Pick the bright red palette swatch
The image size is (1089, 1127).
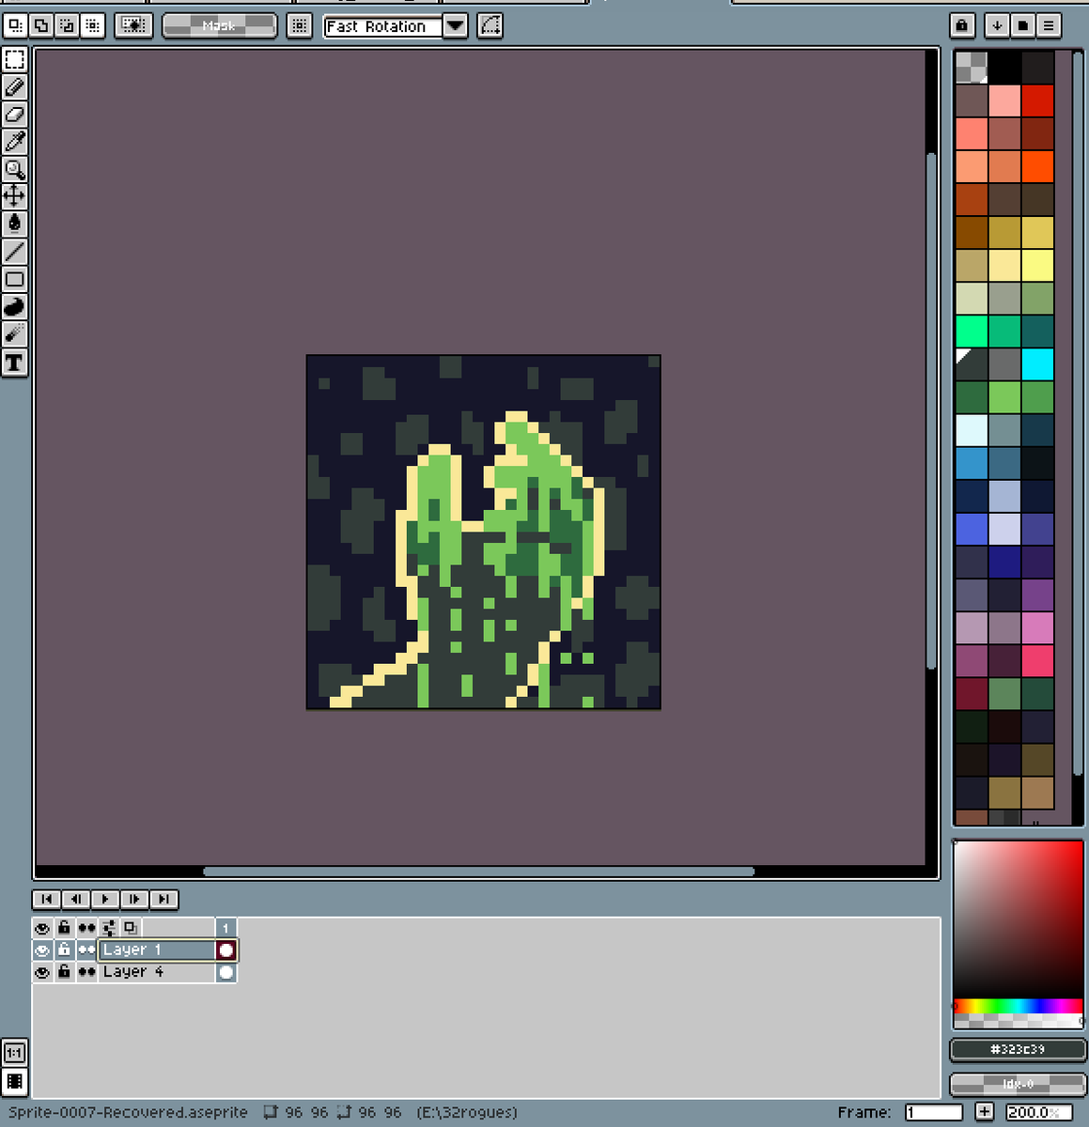point(1037,100)
